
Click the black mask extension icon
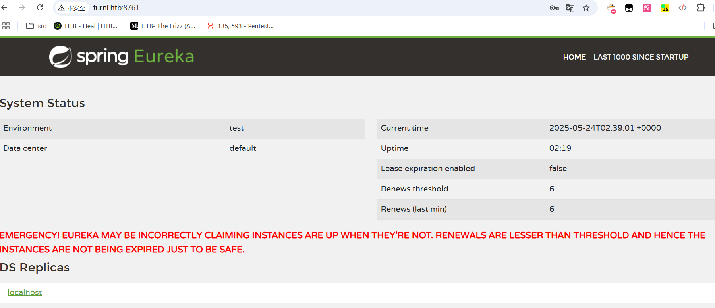(629, 8)
